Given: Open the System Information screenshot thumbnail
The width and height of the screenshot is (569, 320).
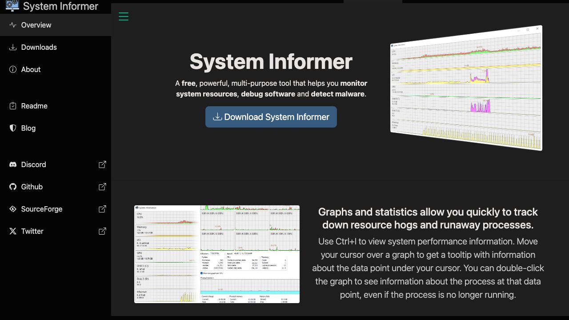Looking at the screenshot, I should 217,254.
